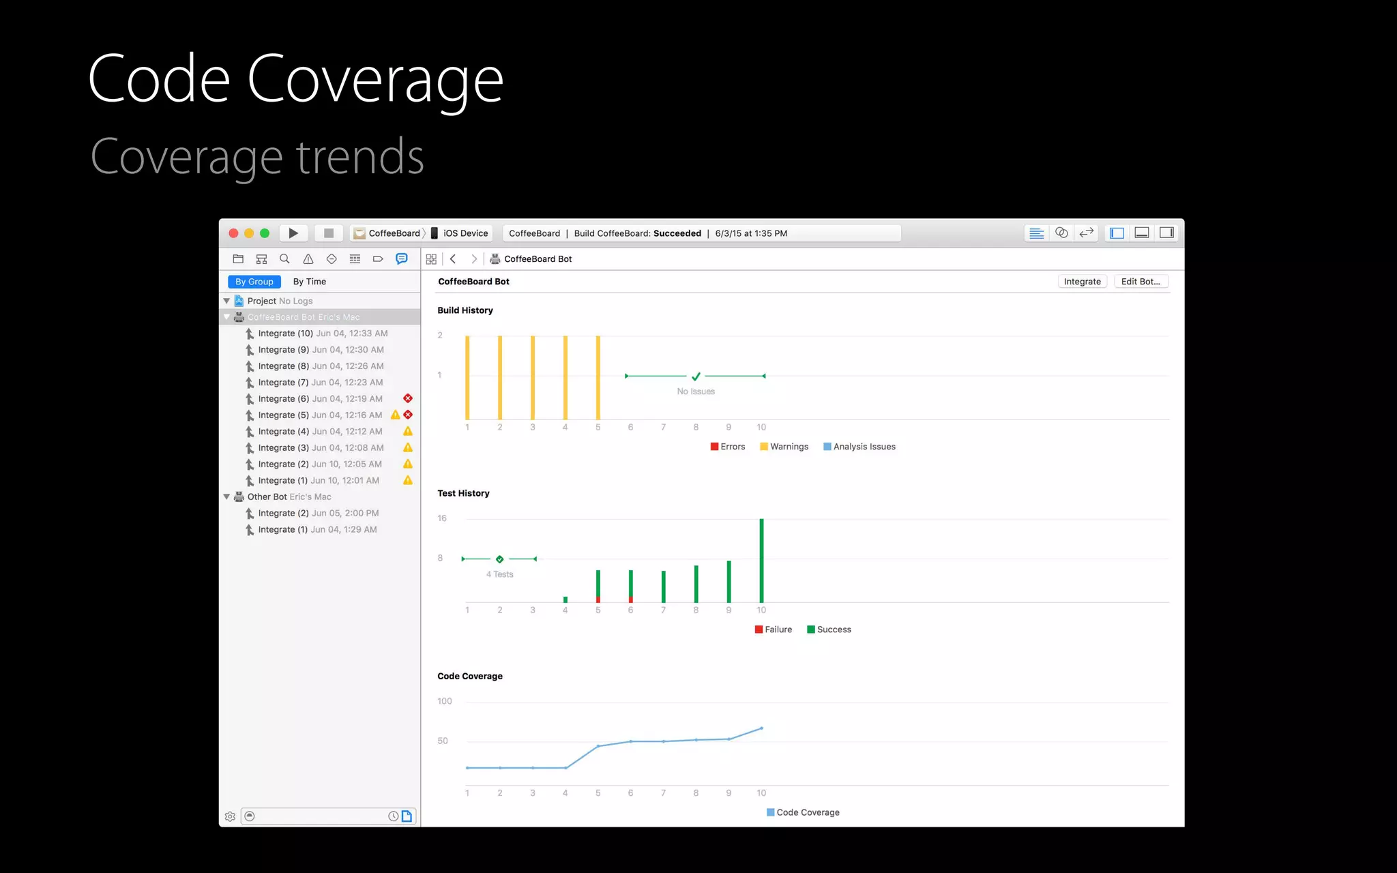The image size is (1397, 873).
Task: Click the Errors legend red swatch
Action: point(714,447)
